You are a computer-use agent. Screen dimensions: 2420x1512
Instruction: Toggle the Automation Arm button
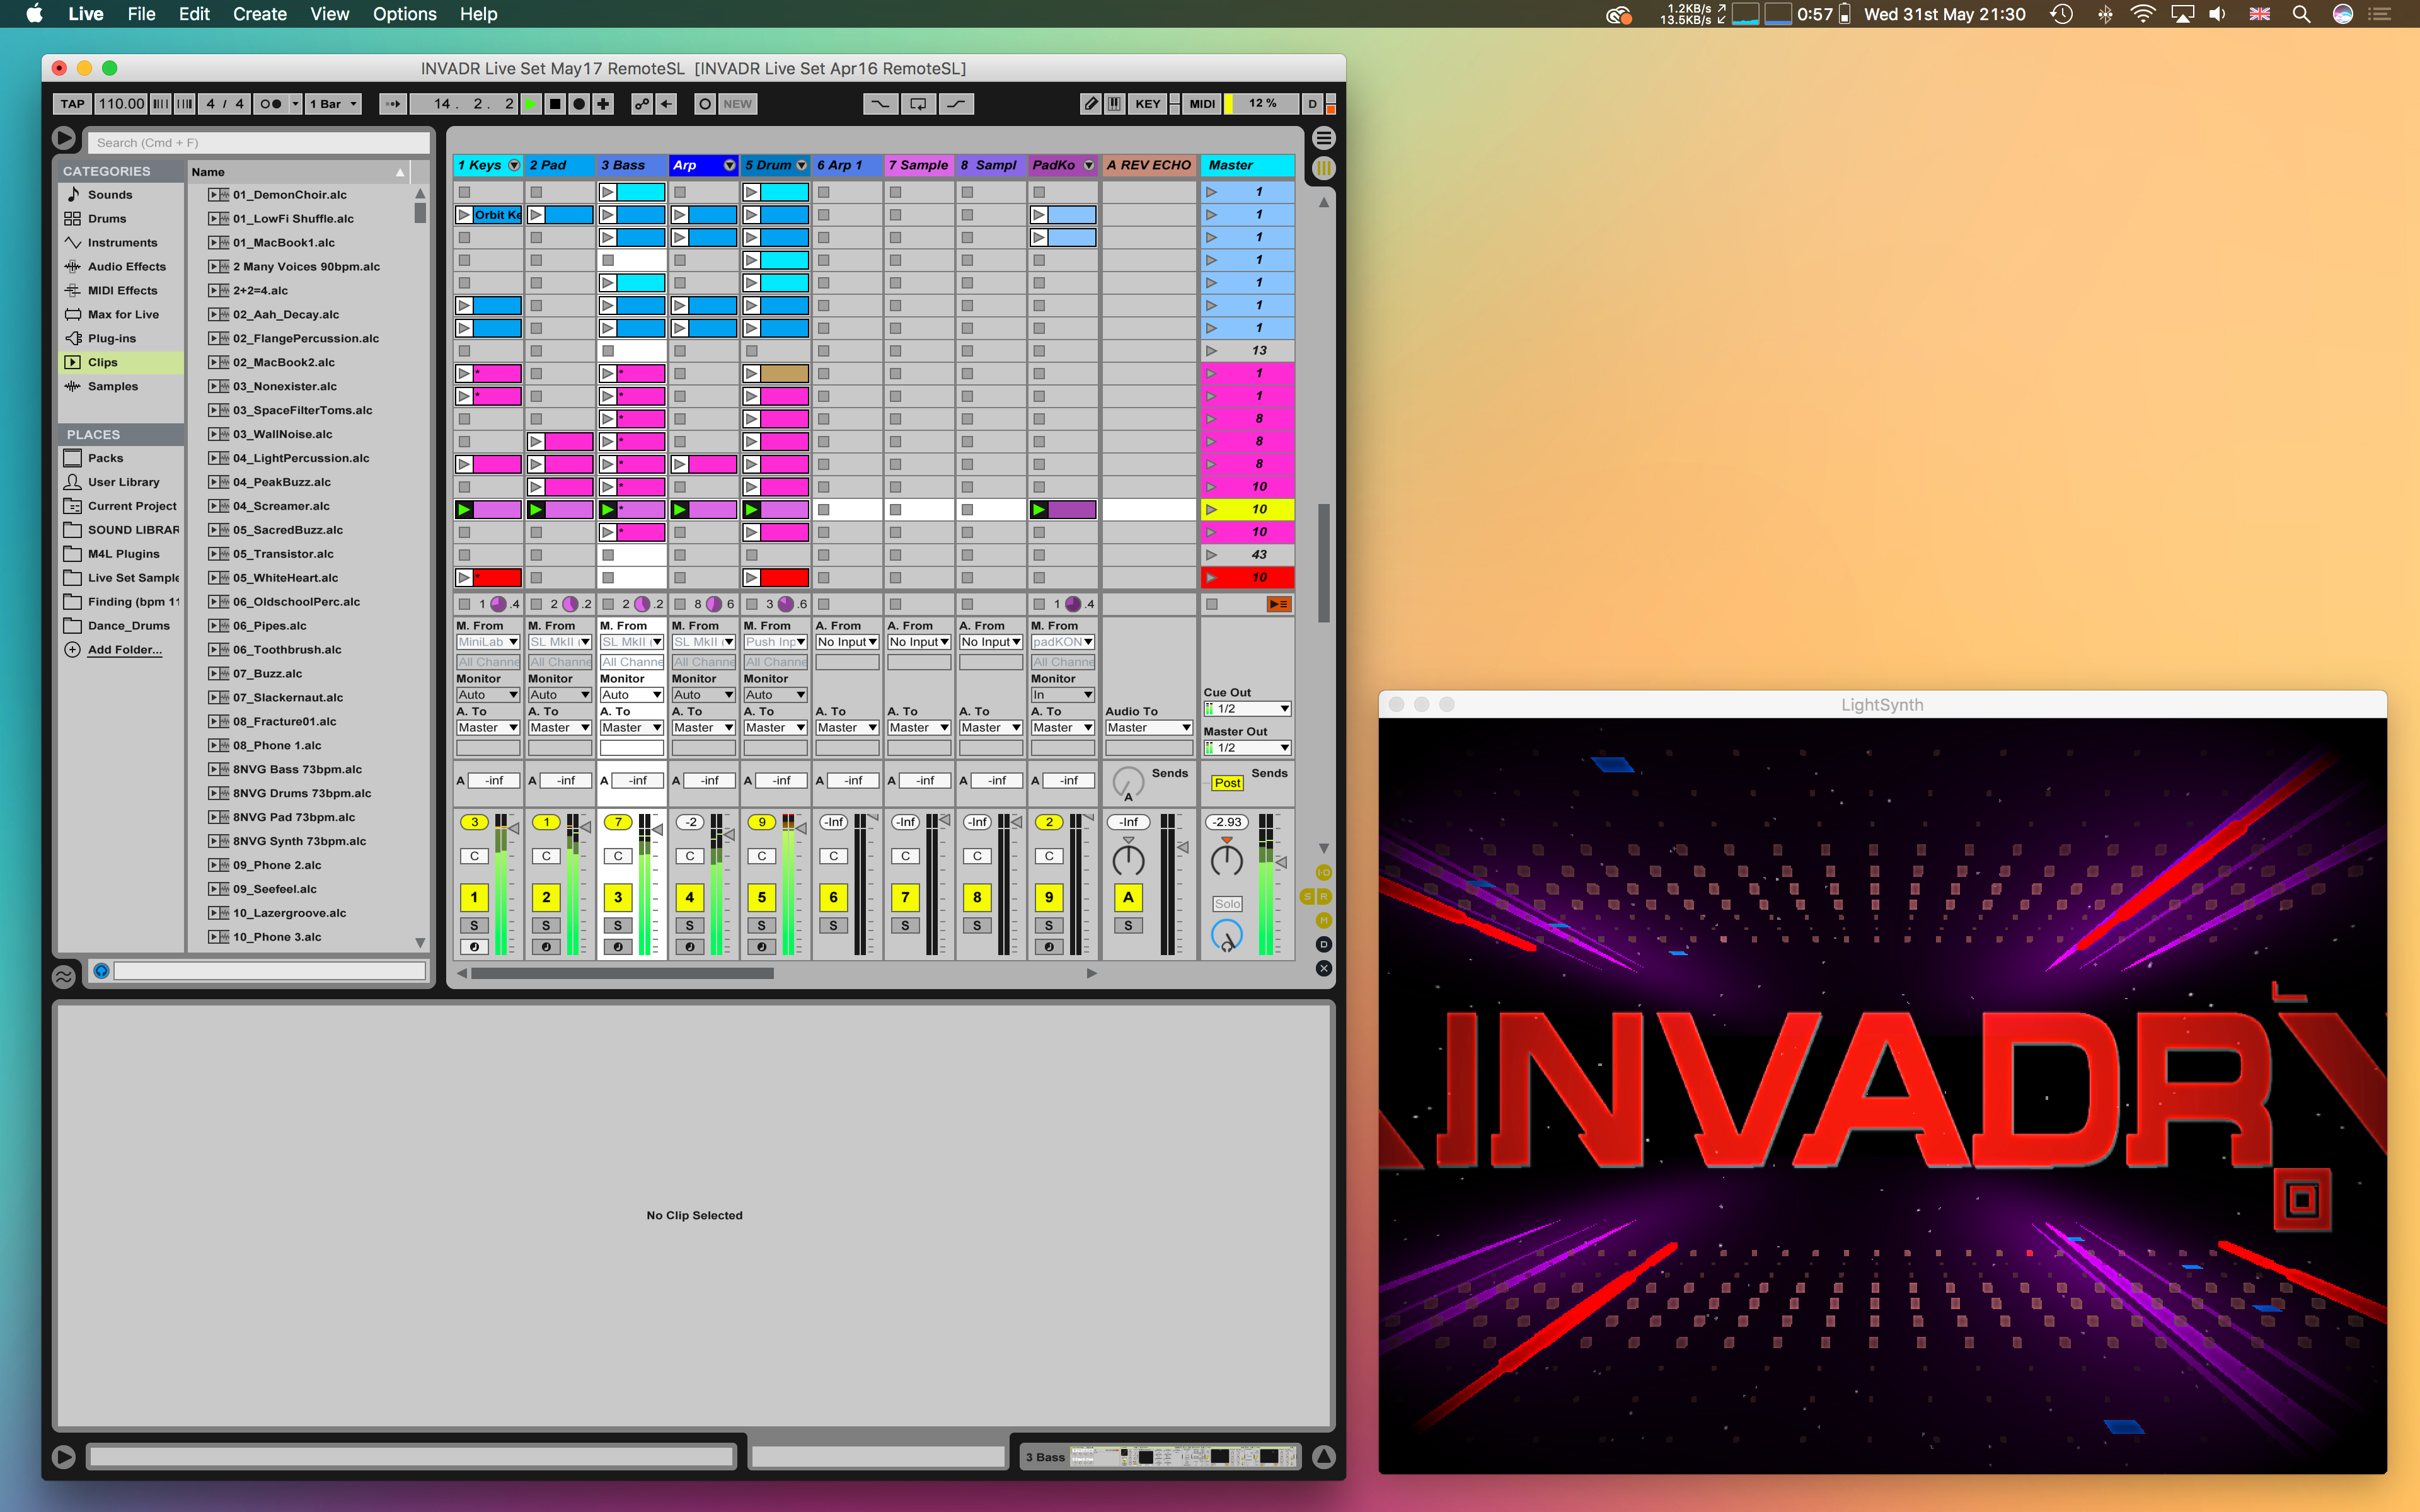[x=641, y=104]
